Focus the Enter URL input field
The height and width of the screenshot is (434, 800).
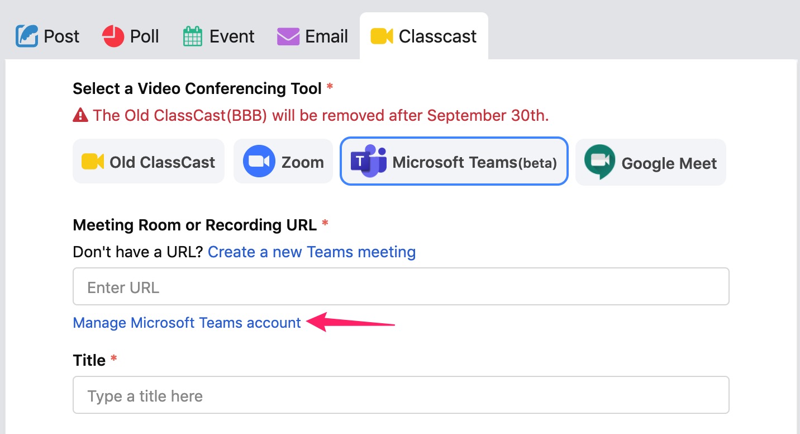point(401,286)
